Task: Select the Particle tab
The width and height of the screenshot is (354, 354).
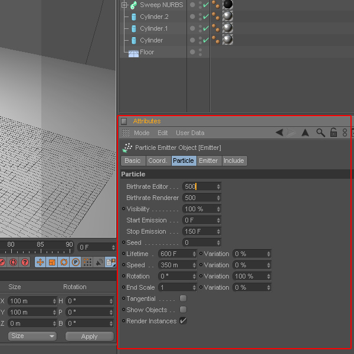Action: click(x=183, y=160)
